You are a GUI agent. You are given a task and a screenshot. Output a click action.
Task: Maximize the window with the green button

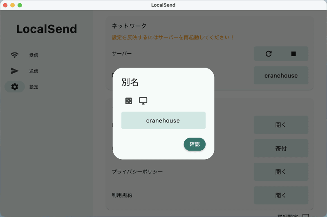(20, 5)
